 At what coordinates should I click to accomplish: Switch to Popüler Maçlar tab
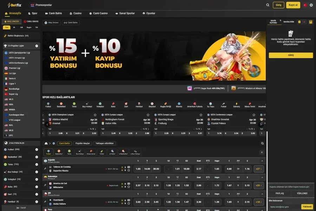tap(83, 143)
